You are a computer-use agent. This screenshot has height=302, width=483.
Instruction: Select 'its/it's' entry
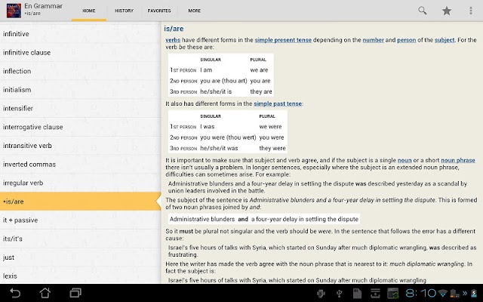[x=80, y=239]
